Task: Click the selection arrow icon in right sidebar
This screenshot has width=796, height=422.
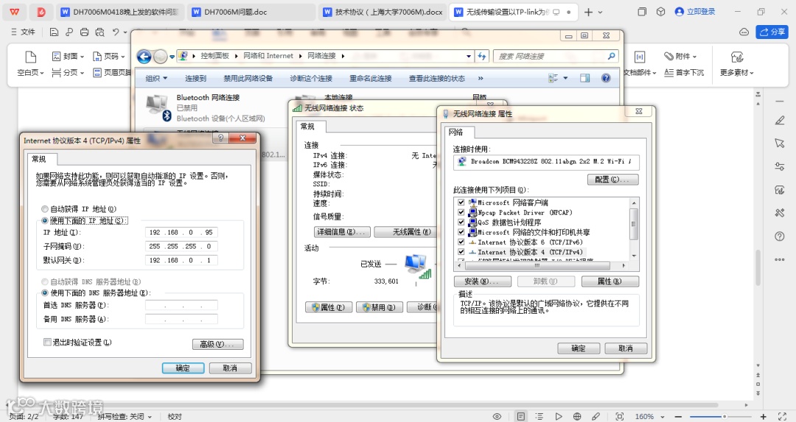Action: [780, 143]
